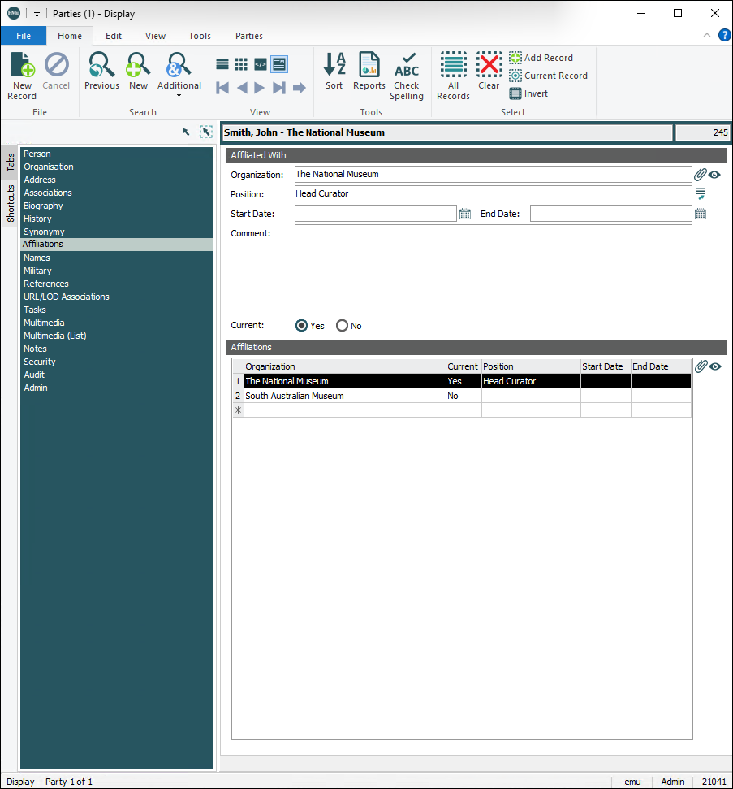This screenshot has height=789, width=733.
Task: Switch to the Edit ribbon tab
Action: pyautogui.click(x=114, y=36)
